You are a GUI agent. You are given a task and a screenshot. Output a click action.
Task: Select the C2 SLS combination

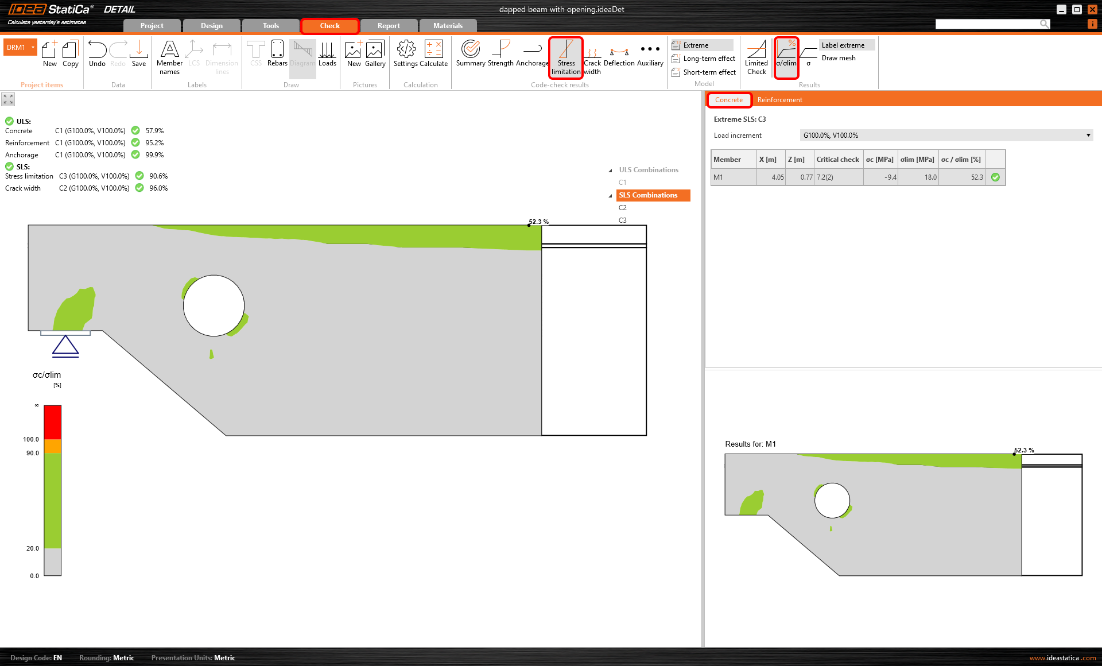click(x=623, y=208)
